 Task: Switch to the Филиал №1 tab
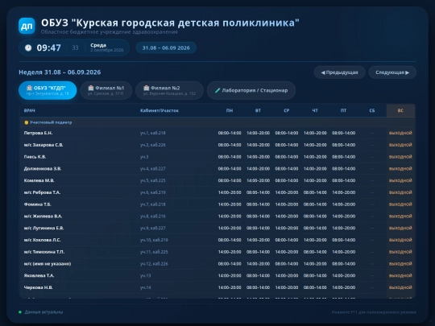coord(106,90)
